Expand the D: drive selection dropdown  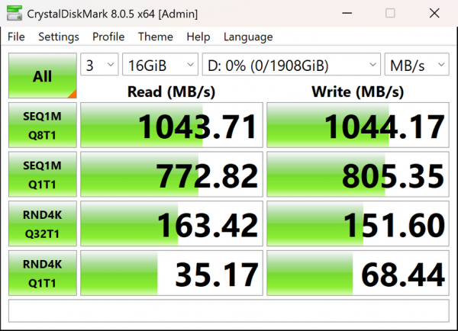[x=292, y=64]
